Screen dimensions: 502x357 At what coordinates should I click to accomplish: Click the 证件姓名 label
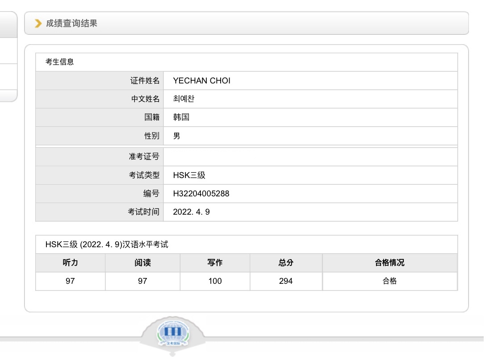(x=145, y=81)
